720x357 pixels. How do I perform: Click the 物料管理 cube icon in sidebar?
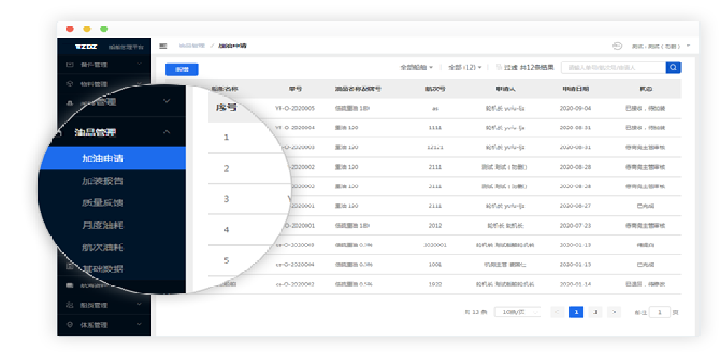click(x=70, y=84)
